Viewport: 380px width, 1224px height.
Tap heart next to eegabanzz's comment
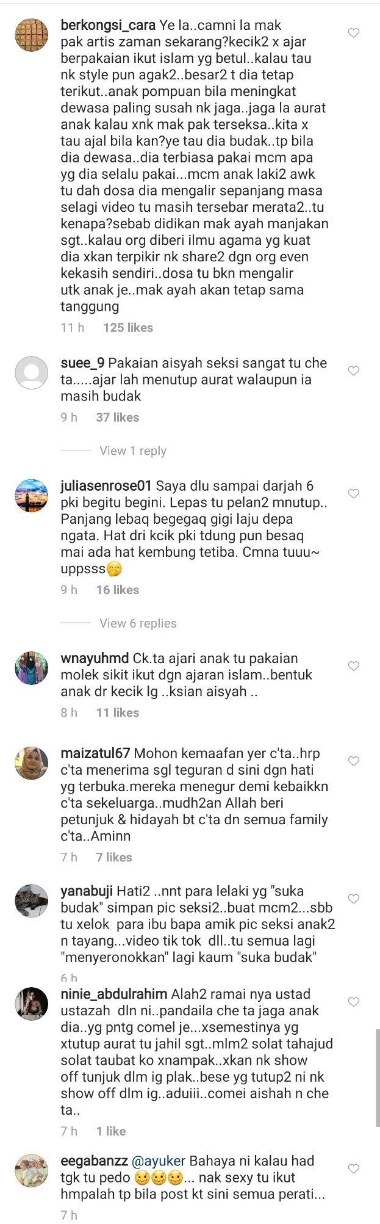[x=353, y=1168]
